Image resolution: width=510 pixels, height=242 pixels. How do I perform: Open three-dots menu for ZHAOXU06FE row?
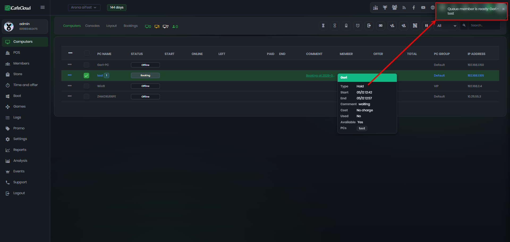(x=70, y=96)
